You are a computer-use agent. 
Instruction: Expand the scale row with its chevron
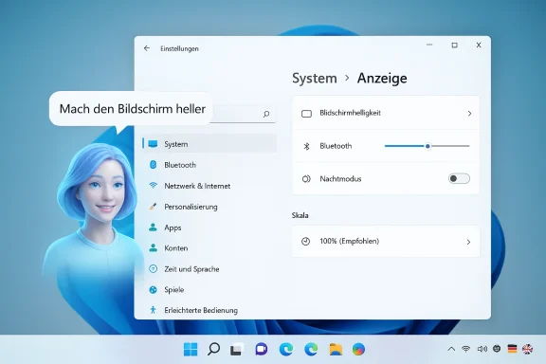coord(468,242)
